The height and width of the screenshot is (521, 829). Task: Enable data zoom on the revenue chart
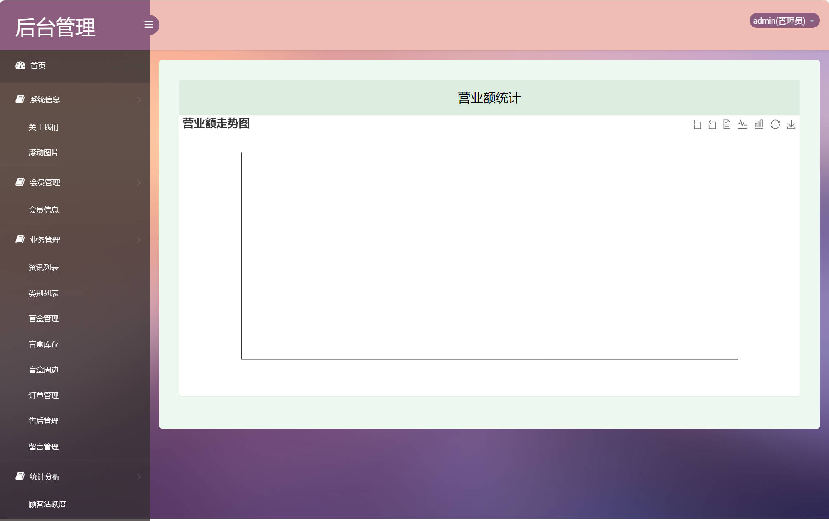[x=697, y=124]
